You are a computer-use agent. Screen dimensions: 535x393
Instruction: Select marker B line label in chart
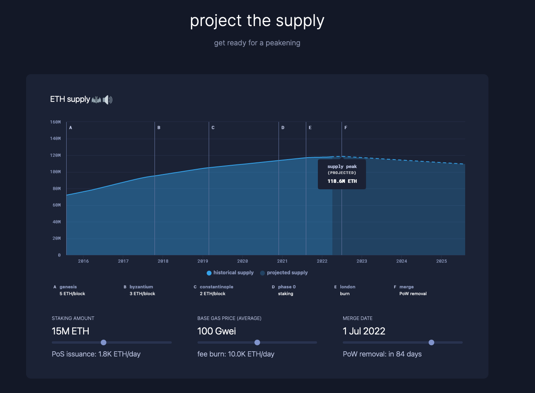click(159, 128)
